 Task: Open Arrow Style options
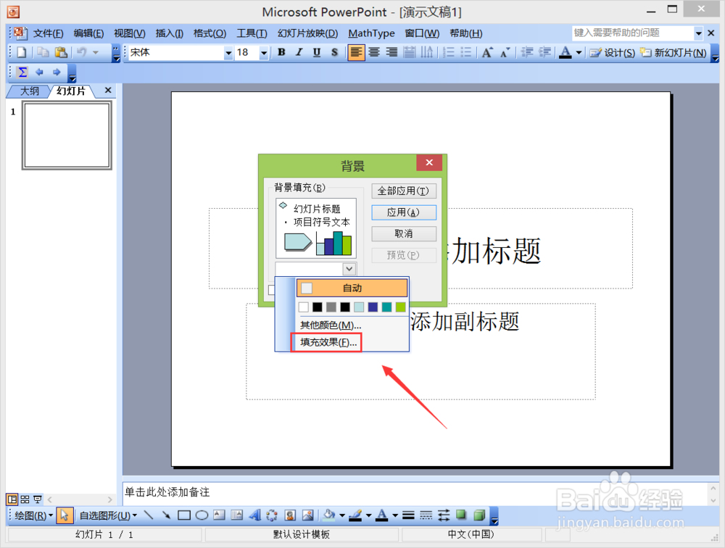pos(444,515)
